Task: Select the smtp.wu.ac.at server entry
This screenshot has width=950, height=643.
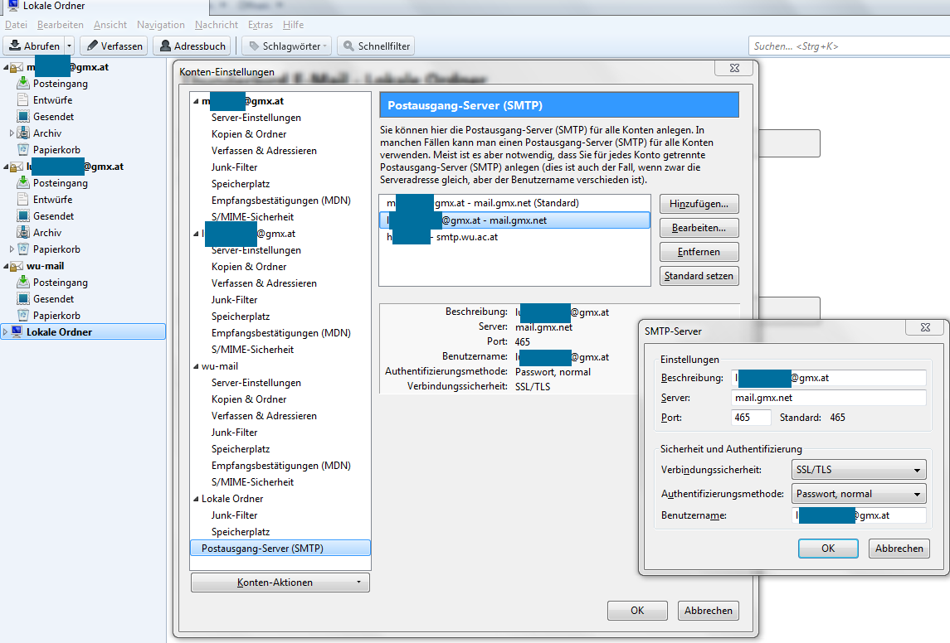Action: pos(466,237)
